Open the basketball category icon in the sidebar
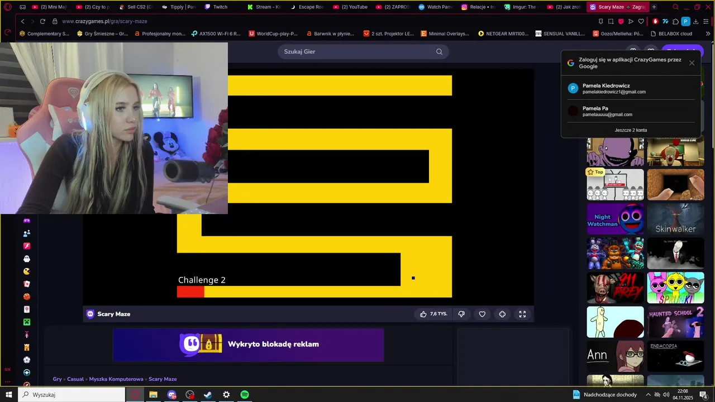 click(x=26, y=296)
